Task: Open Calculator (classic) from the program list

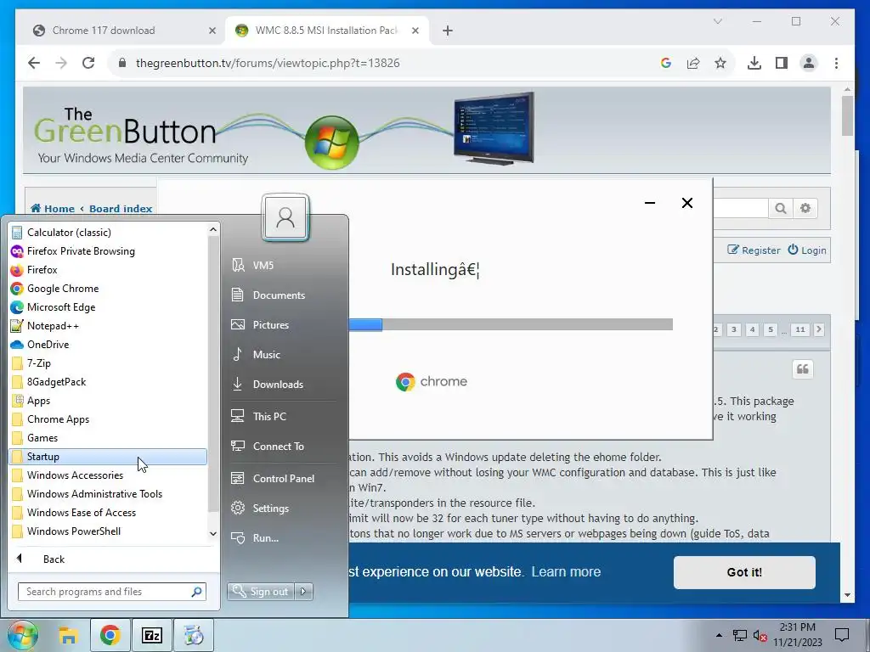Action: coord(108,233)
